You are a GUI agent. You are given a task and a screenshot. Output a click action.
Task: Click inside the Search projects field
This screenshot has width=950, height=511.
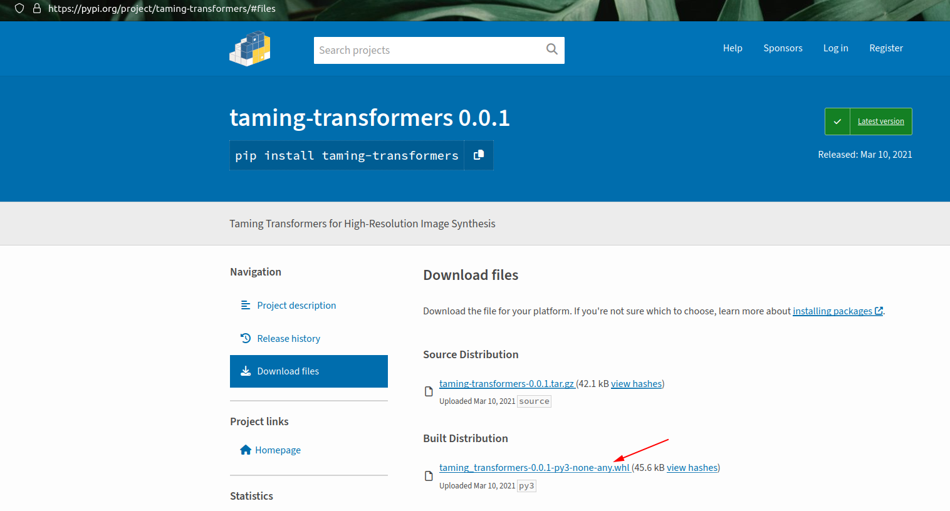tap(407, 50)
